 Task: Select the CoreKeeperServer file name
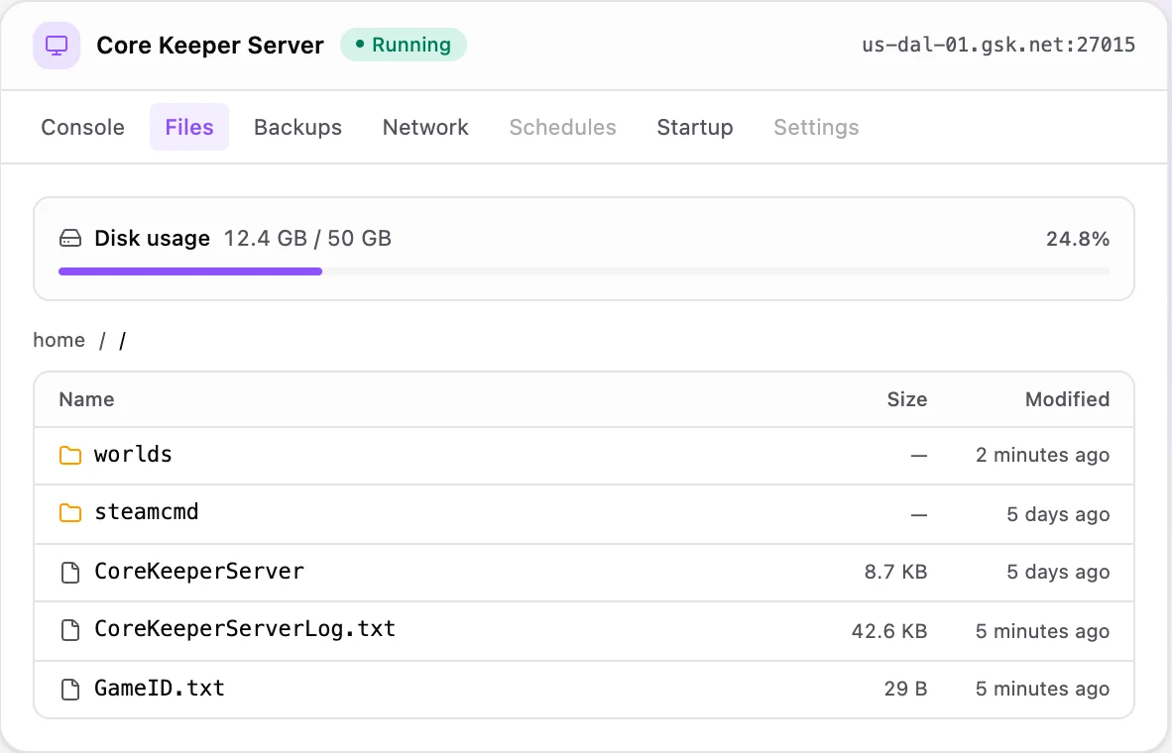[x=199, y=572]
